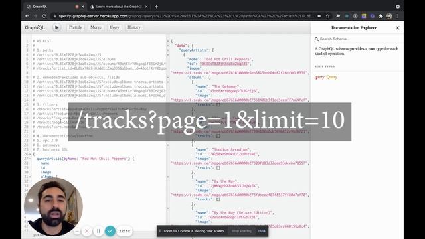Click the circular icon above Chrome's toolbar
Image resolution: width=425 pixels, height=239 pixels.
(398, 7)
